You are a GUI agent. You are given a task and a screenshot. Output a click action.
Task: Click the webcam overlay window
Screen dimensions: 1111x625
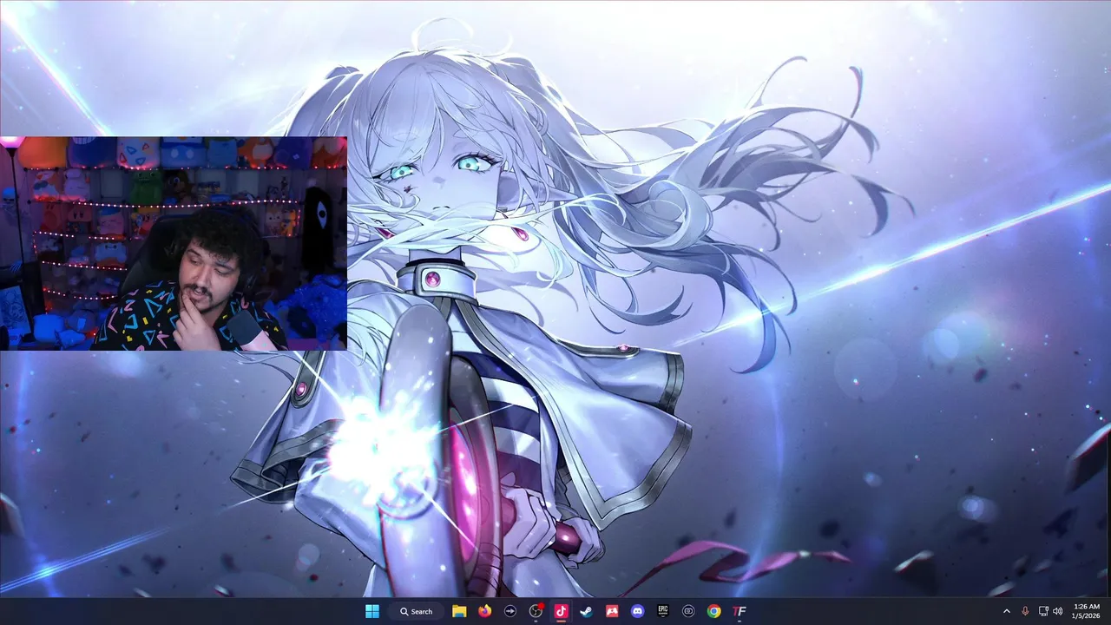[174, 243]
